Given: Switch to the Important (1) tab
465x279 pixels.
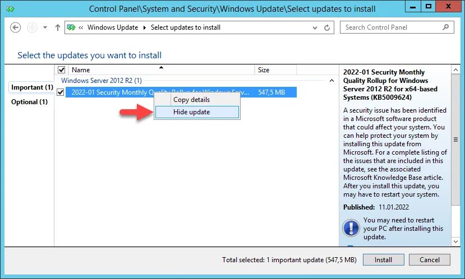Looking at the screenshot, I should (32, 87).
